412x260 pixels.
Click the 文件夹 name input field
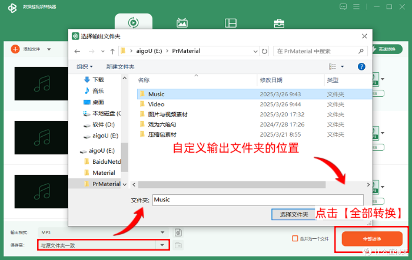tap(258, 200)
